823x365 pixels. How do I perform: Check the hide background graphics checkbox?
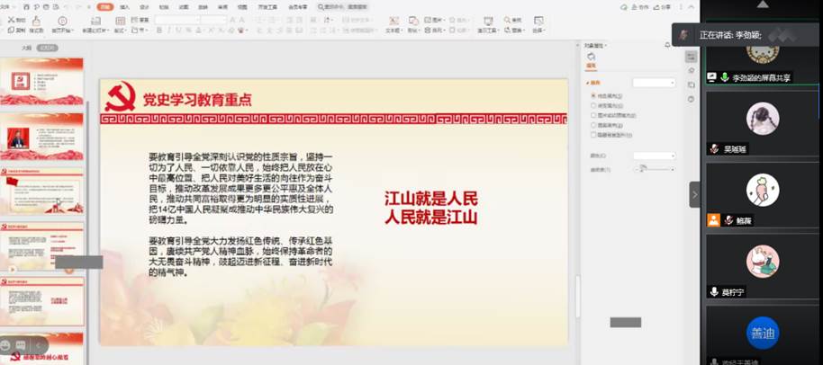pos(592,135)
